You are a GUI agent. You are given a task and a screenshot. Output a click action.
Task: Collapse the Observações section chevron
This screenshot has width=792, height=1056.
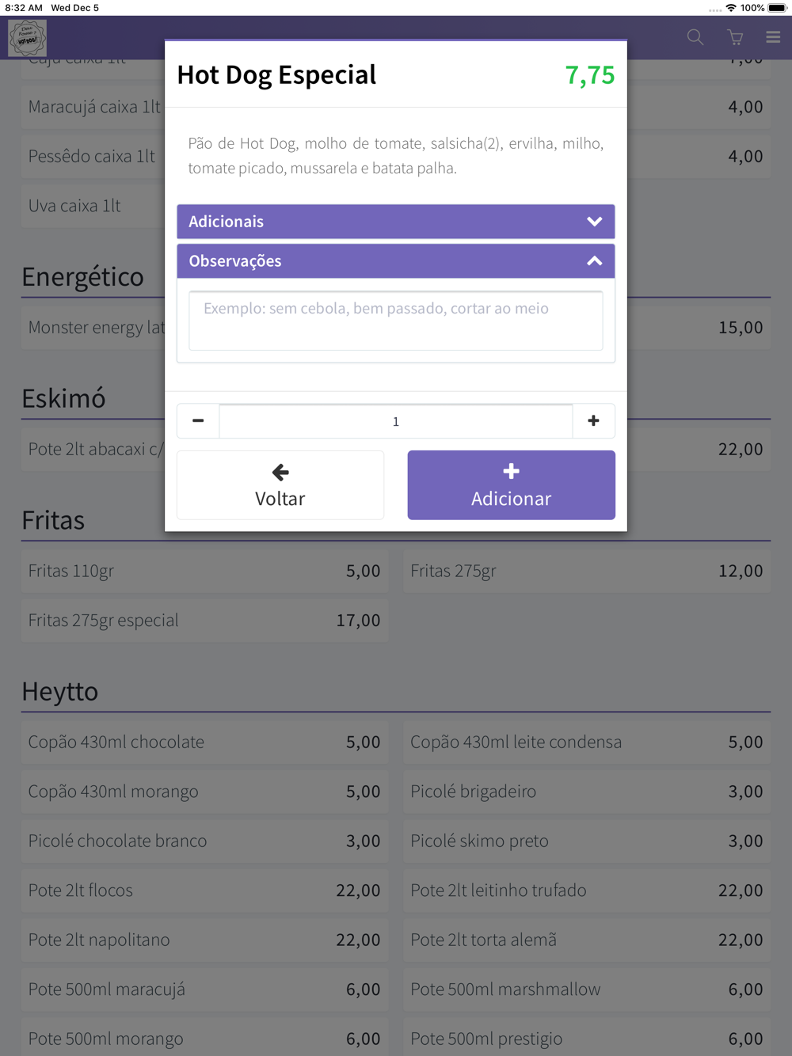tap(595, 261)
